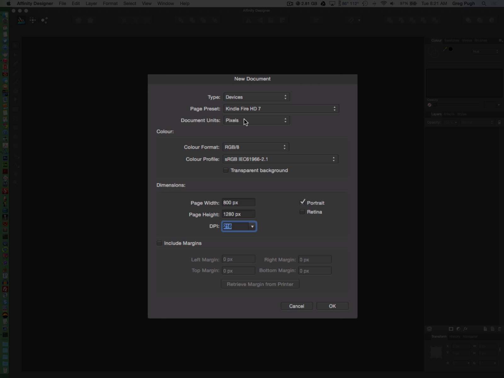Enable Transparent background checkbox

coord(226,170)
